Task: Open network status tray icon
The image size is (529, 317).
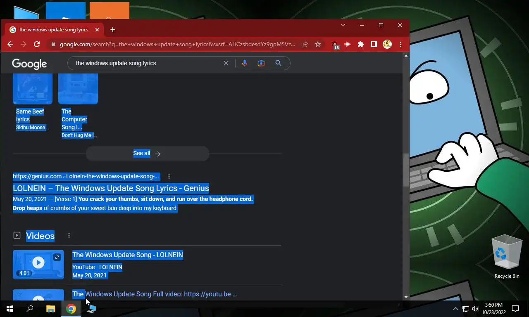Action: tap(466, 309)
